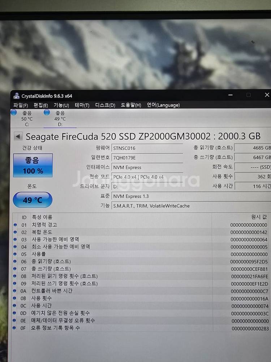Click the status dot of row 0A
Screen dimensions: 271x362
point(14,291)
